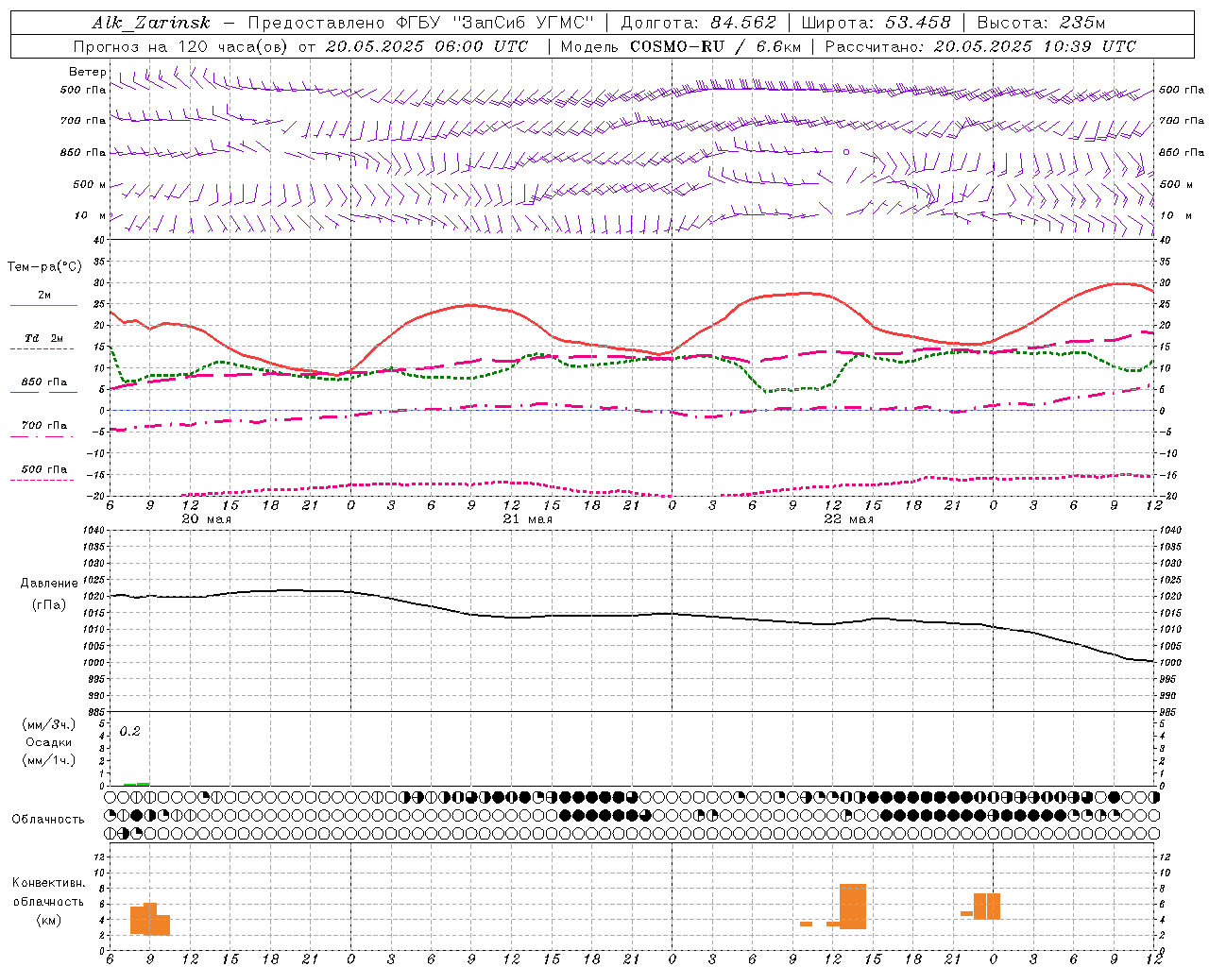1209x967 pixels.
Task: Click the Тем-ра(°C) axis label
Action: 44,267
